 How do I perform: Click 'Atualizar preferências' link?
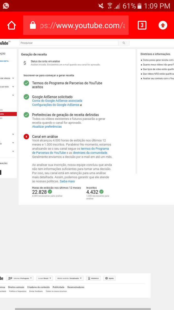(x=47, y=127)
